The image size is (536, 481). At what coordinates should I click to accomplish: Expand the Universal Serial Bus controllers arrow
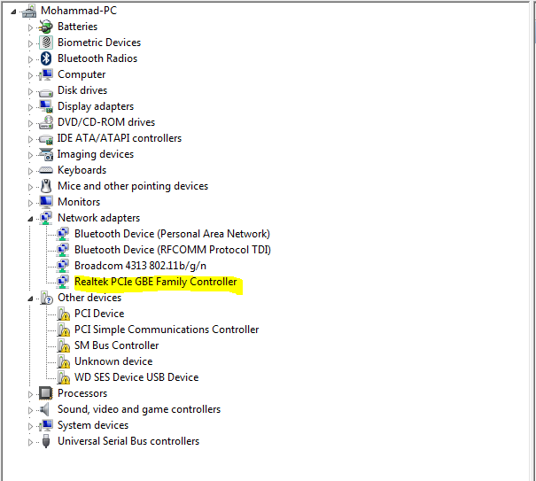click(x=30, y=442)
